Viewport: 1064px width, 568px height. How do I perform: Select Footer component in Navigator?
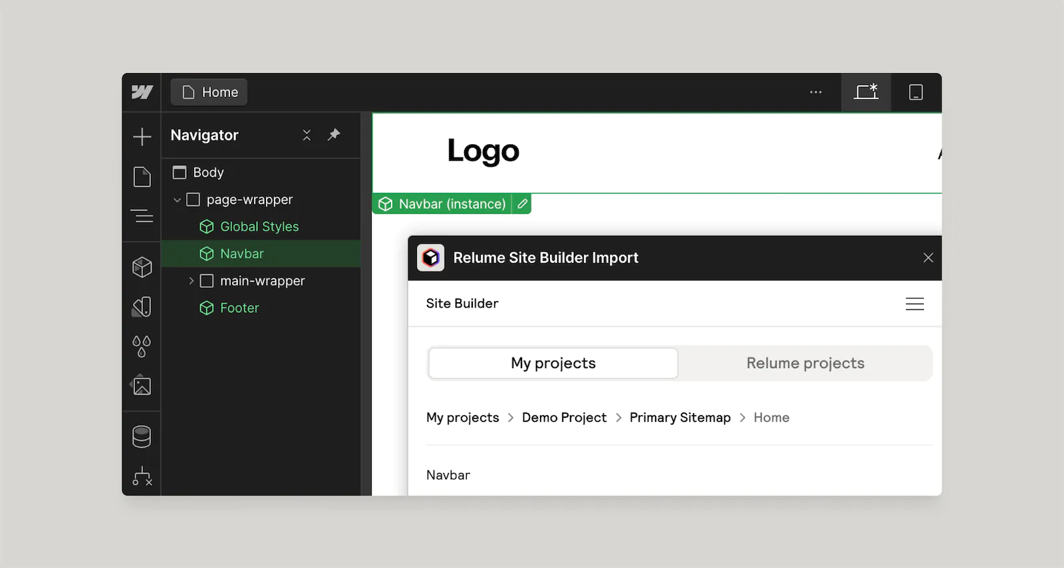point(239,308)
